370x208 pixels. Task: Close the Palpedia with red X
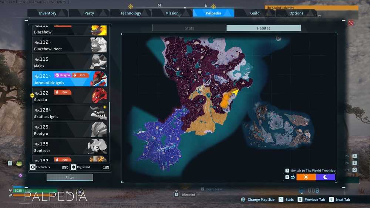tap(351, 23)
